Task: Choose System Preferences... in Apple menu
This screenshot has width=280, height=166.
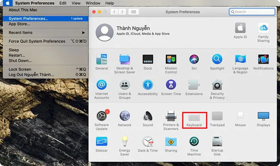Action: (46, 18)
